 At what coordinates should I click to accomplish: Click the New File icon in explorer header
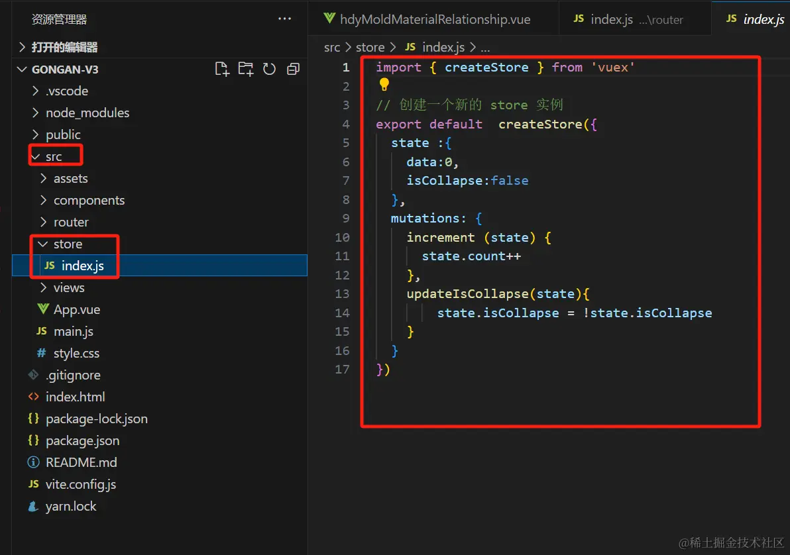point(221,69)
